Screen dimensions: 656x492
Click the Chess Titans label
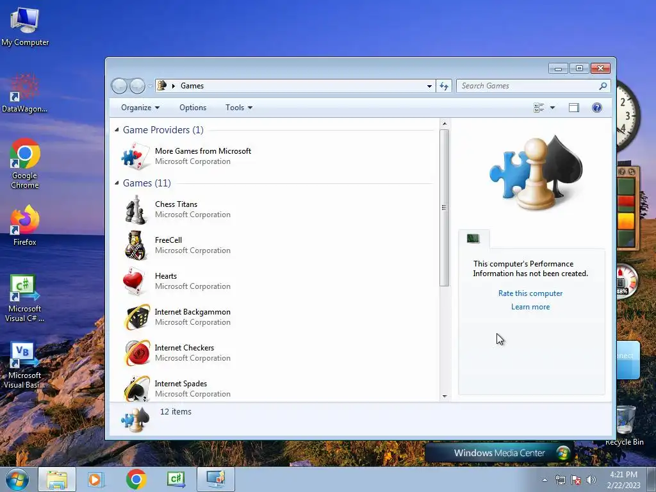click(176, 204)
